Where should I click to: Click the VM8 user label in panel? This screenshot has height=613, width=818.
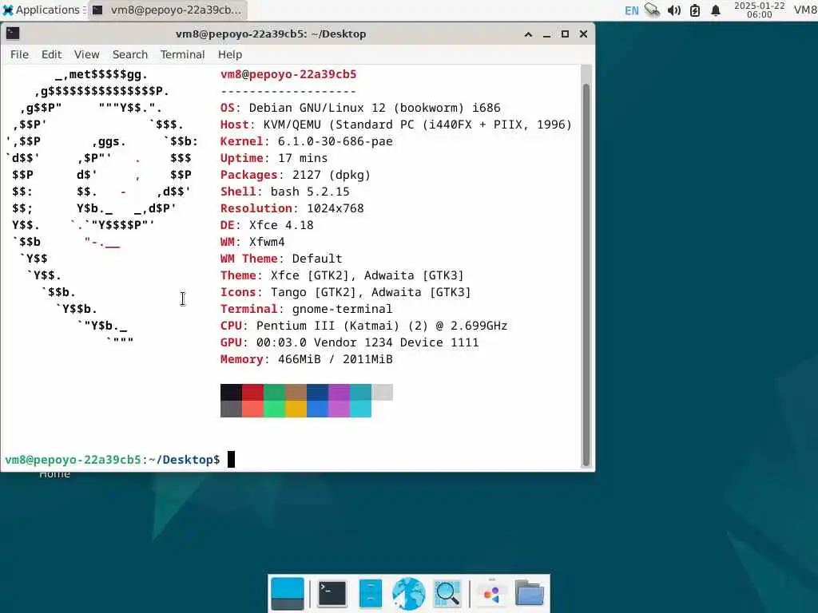[805, 10]
